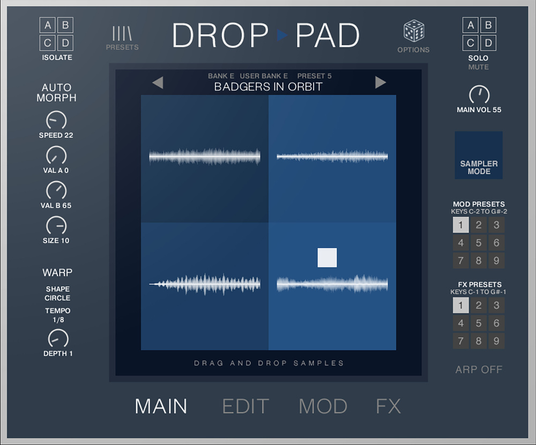Go to next preset with right arrow
The height and width of the screenshot is (445, 536).
tap(381, 82)
